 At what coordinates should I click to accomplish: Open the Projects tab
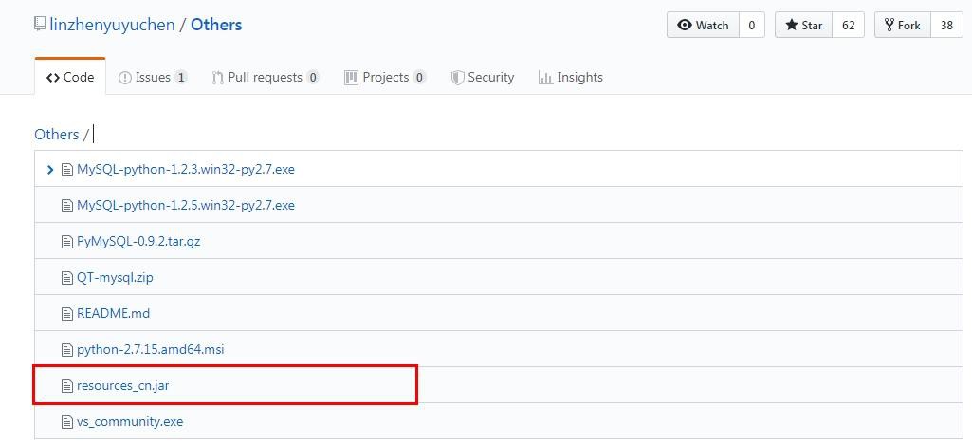pyautogui.click(x=385, y=77)
